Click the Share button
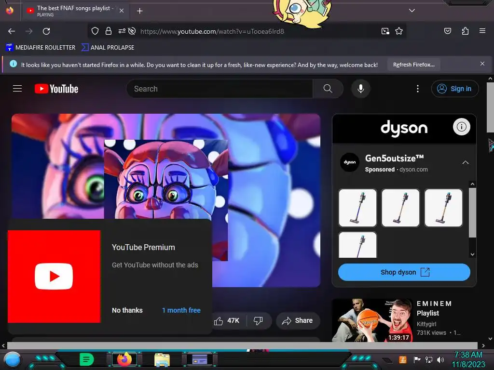Image resolution: width=494 pixels, height=370 pixels. click(298, 320)
